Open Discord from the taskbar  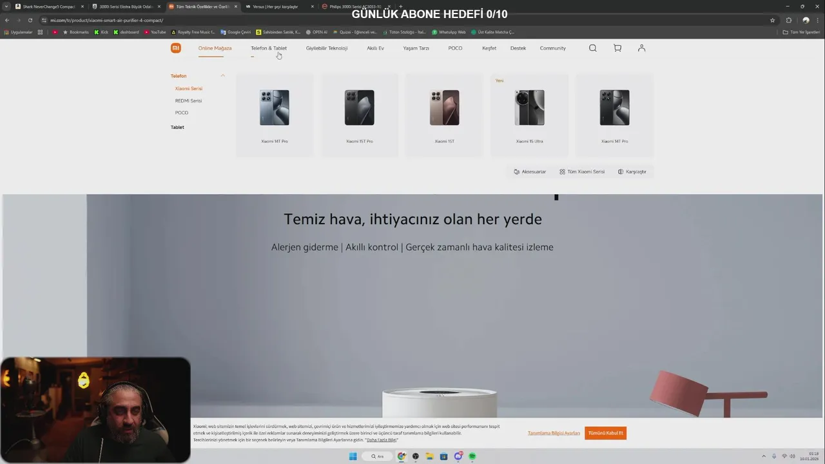tap(458, 456)
